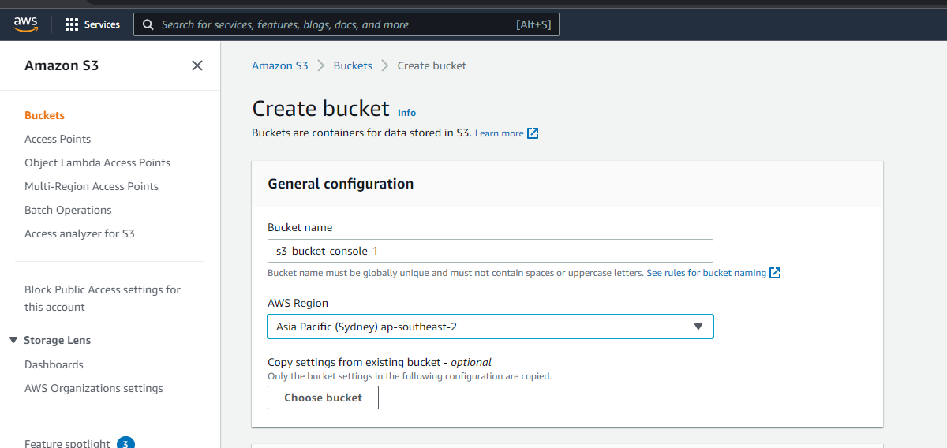The width and height of the screenshot is (947, 448).
Task: Click the magnifier icon in the search bar
Action: (148, 24)
